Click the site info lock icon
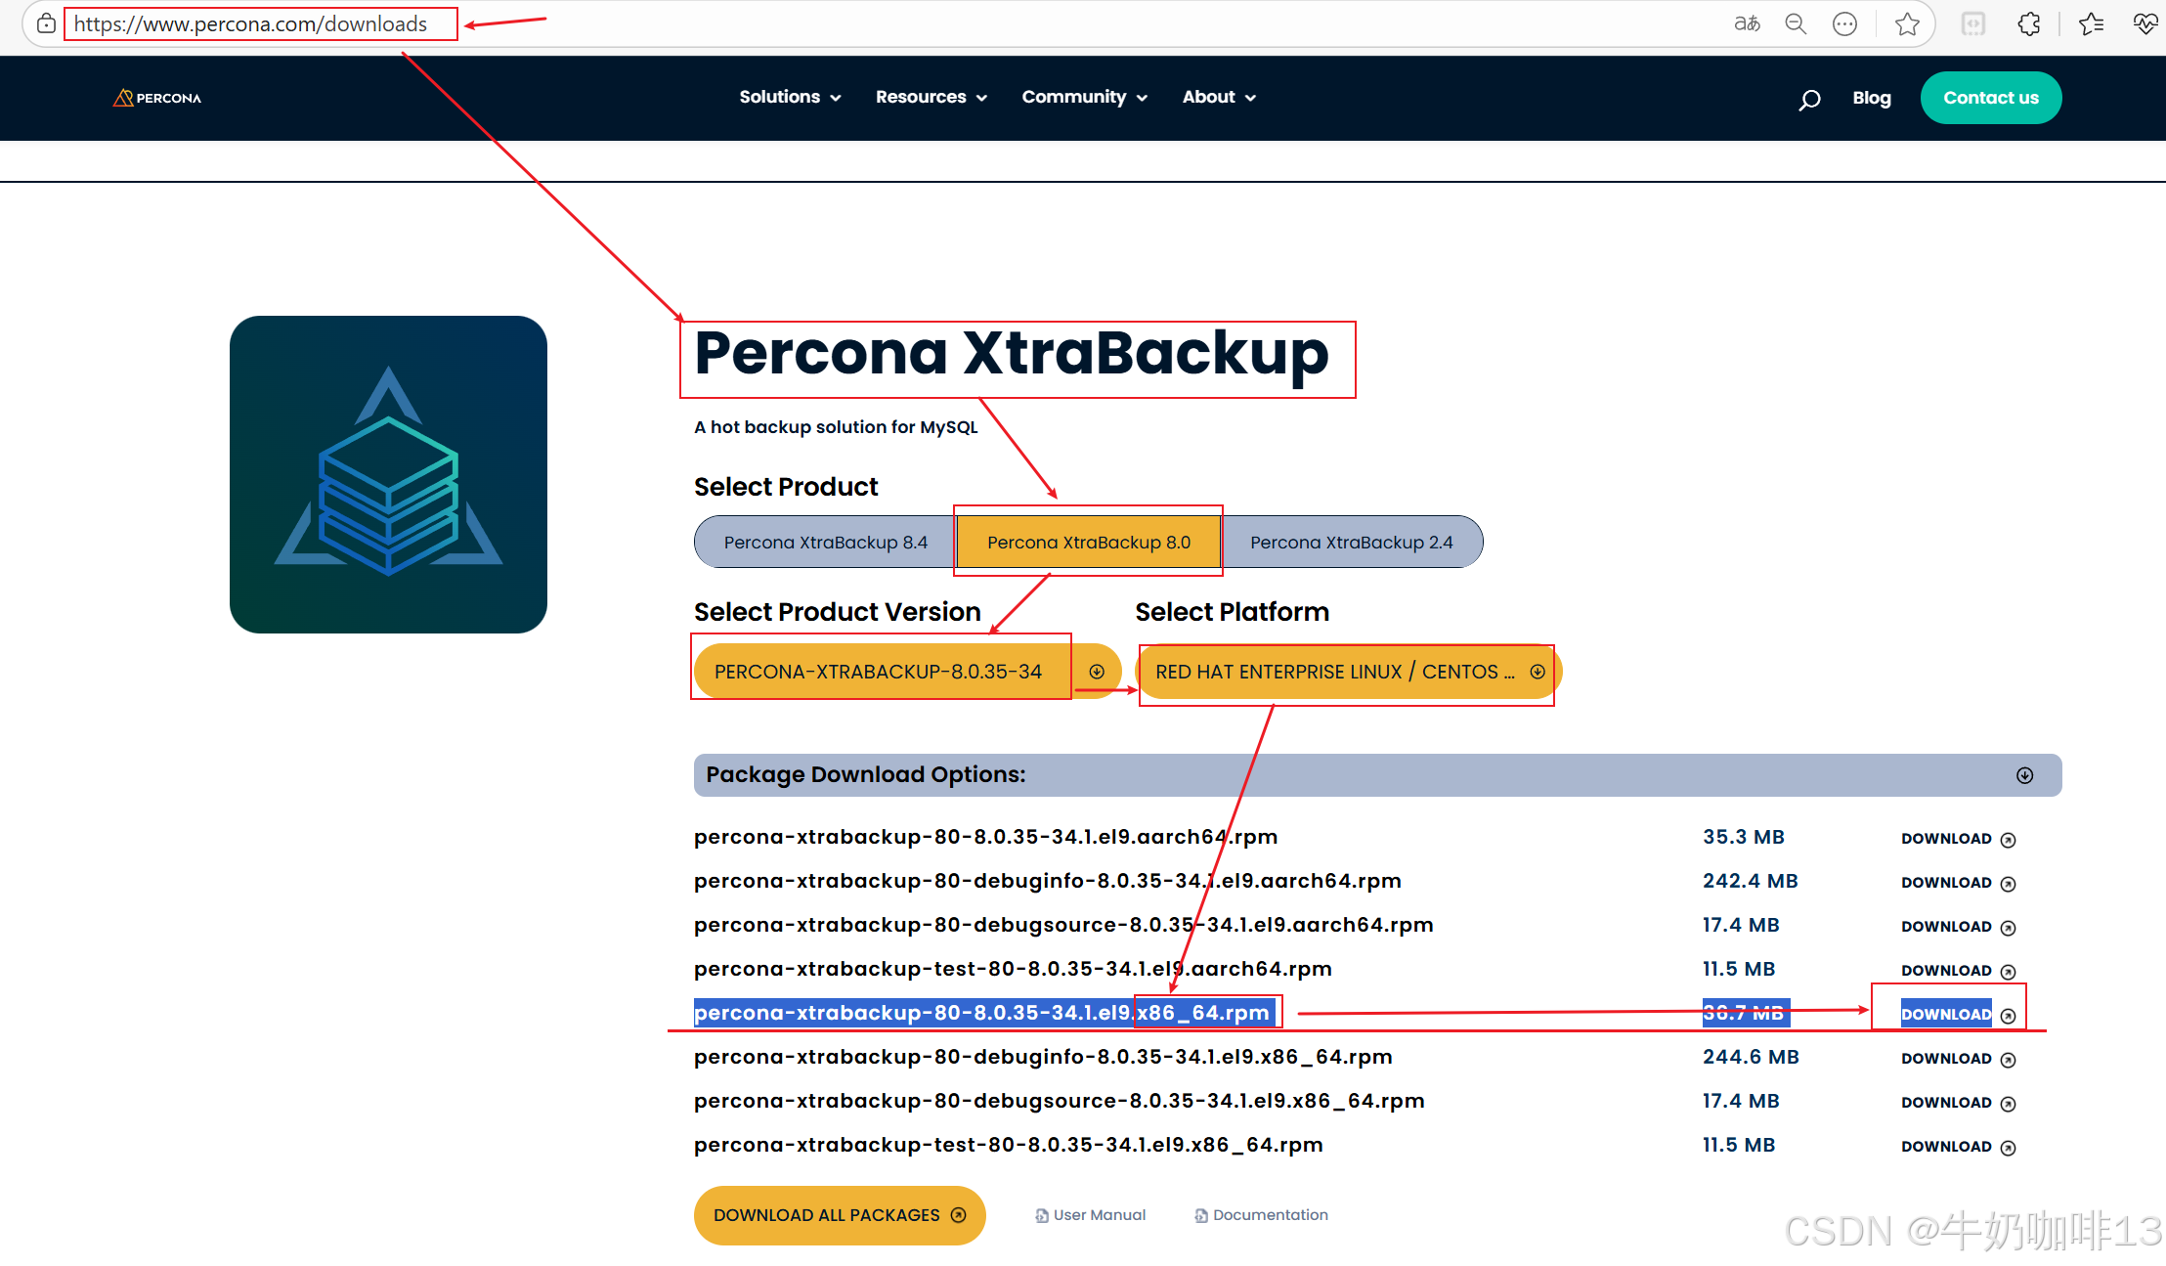 pyautogui.click(x=46, y=24)
